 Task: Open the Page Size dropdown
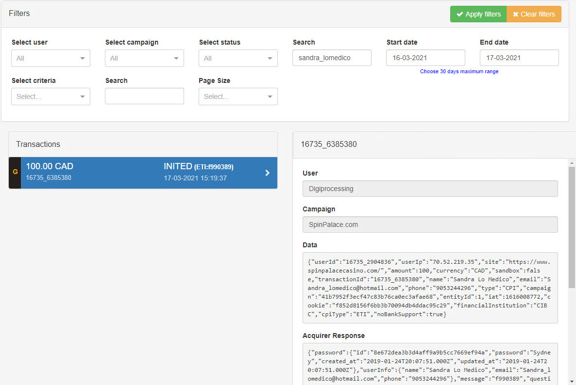coord(238,96)
